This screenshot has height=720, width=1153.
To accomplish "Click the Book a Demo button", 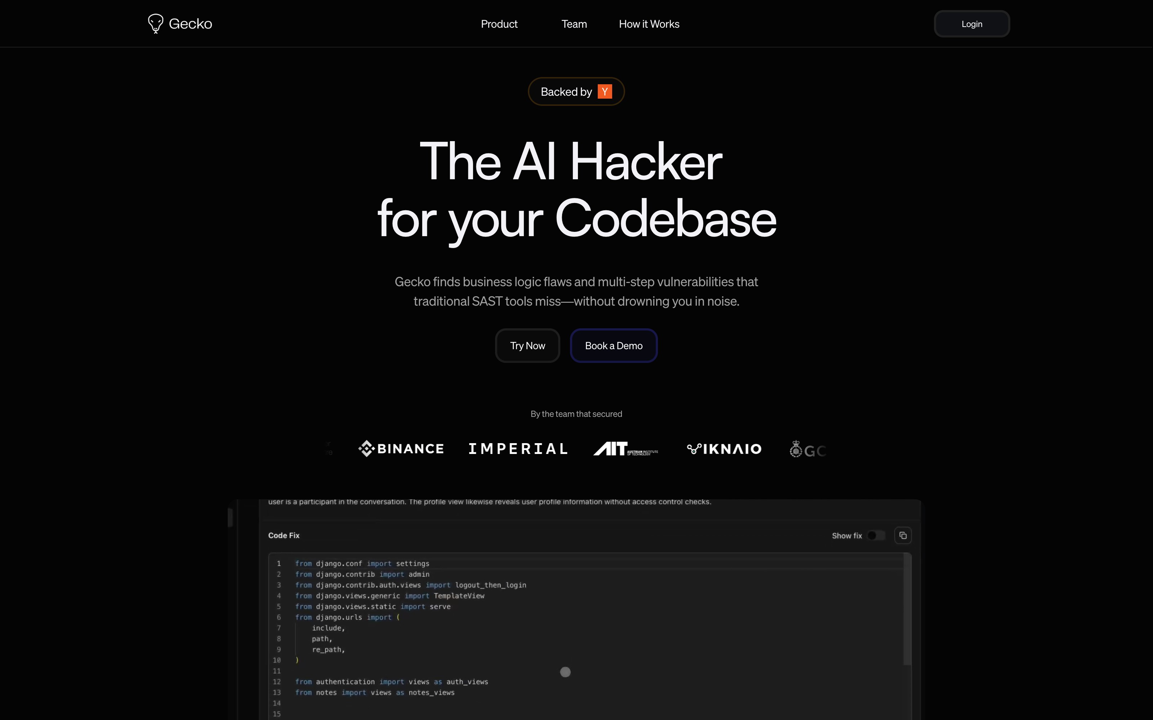I will 614,346.
